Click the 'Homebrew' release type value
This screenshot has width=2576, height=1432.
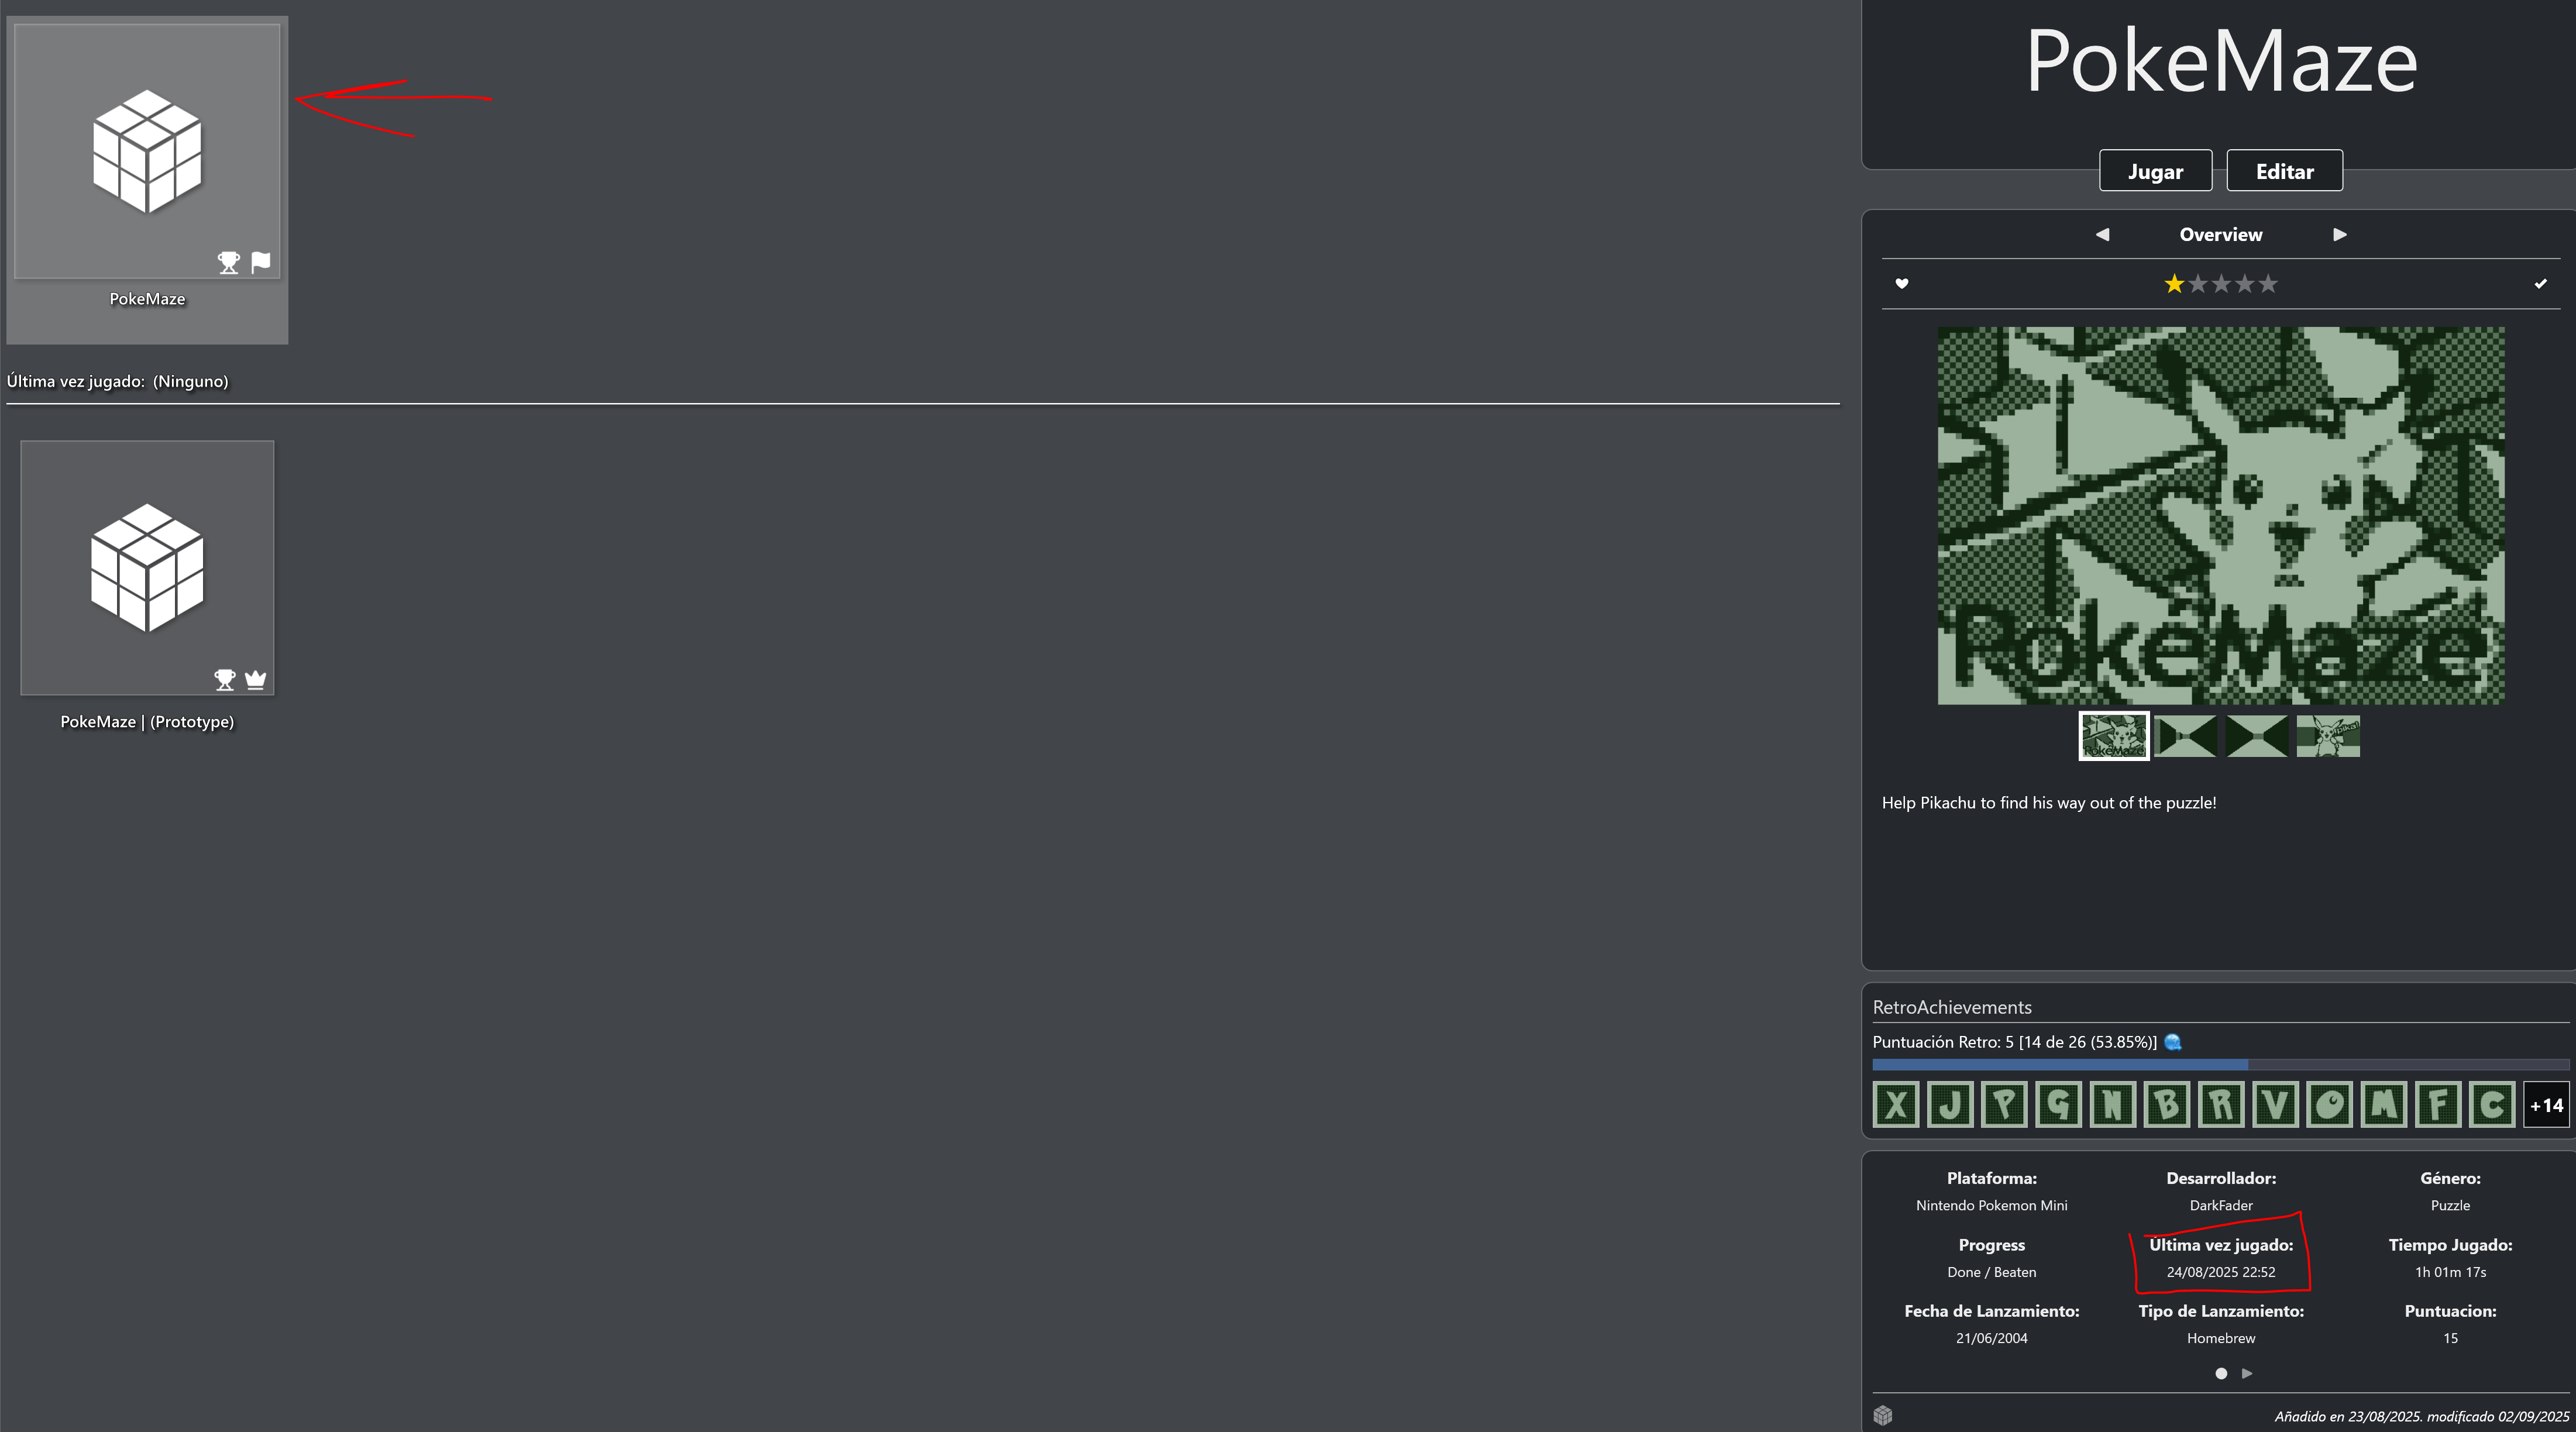tap(2221, 1338)
